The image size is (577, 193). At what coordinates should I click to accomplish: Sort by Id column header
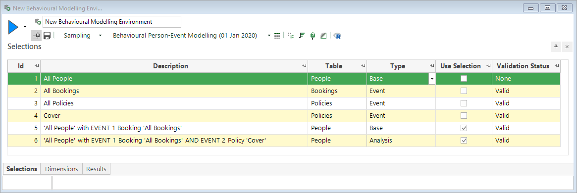(x=21, y=66)
